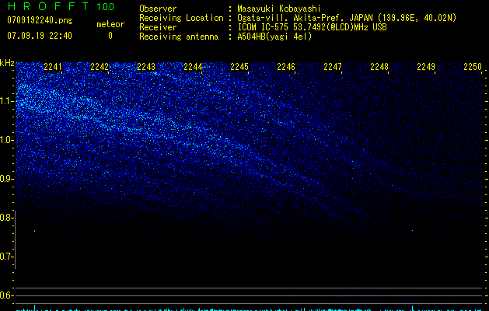Click the 'Receiving antenna' label
The width and height of the screenshot is (489, 311).
[179, 37]
